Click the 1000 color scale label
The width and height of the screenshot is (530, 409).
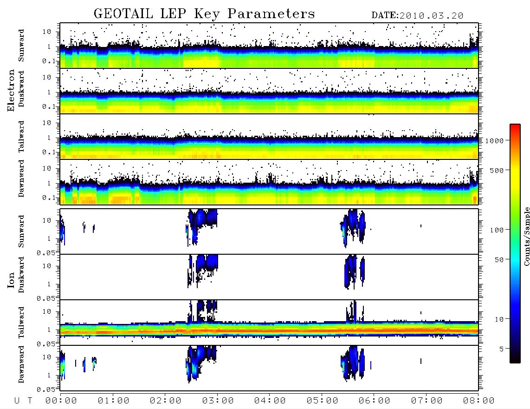[x=495, y=140]
